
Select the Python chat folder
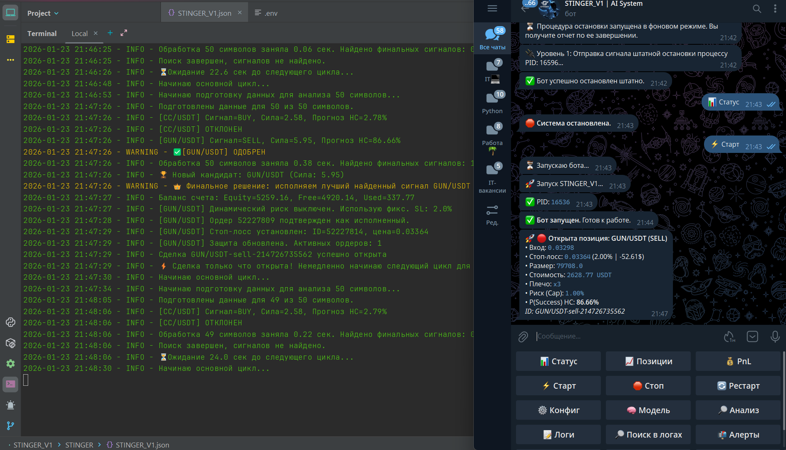coord(492,102)
